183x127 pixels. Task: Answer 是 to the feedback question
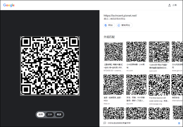pos(179,123)
